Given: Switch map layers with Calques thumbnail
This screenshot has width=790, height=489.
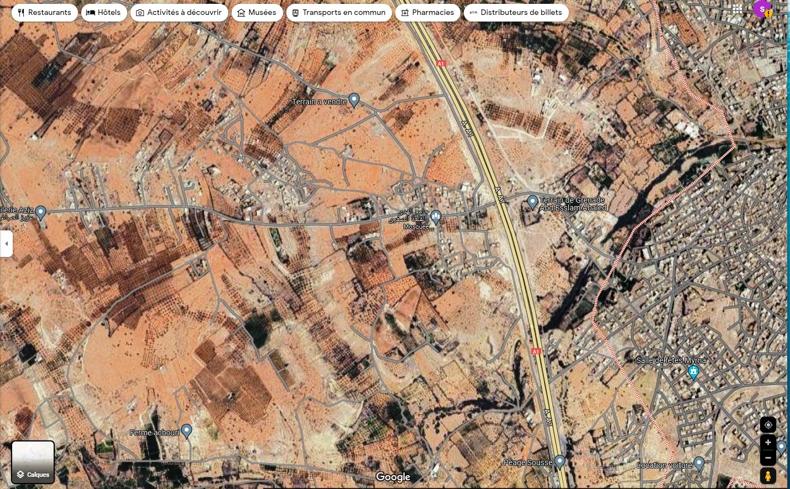Looking at the screenshot, I should coord(33,462).
